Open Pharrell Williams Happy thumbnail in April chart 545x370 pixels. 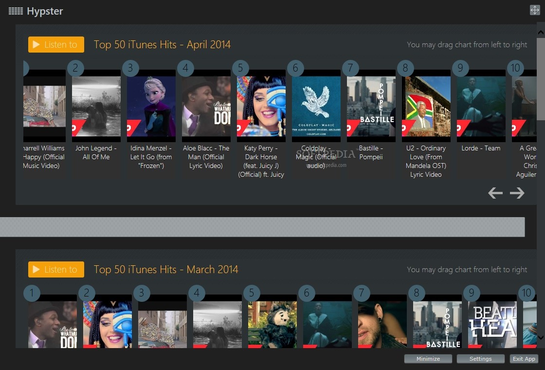(44, 106)
